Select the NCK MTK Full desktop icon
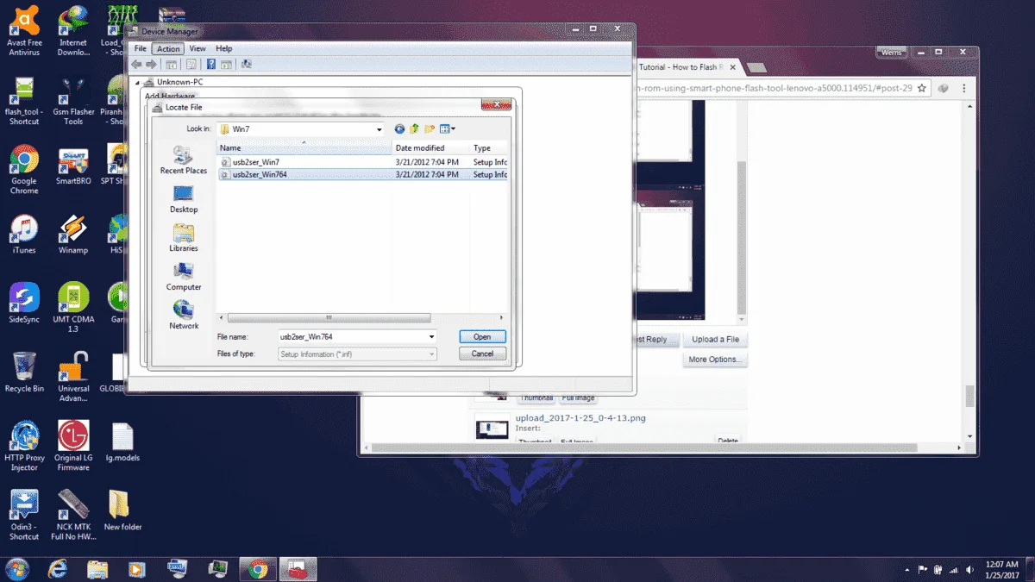The height and width of the screenshot is (582, 1035). click(73, 515)
